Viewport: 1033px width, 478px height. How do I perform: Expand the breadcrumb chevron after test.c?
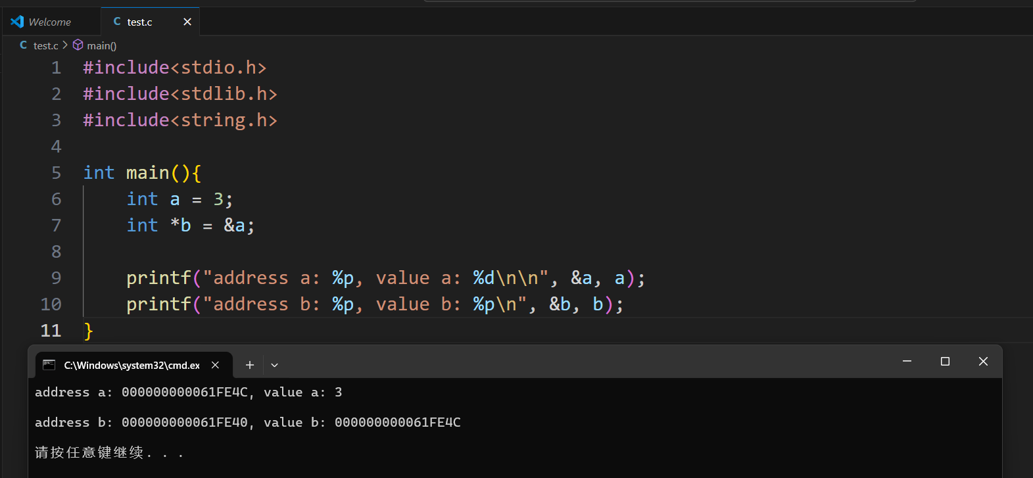[x=65, y=45]
